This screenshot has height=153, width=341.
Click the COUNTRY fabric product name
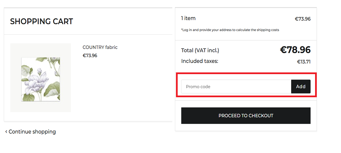[100, 47]
